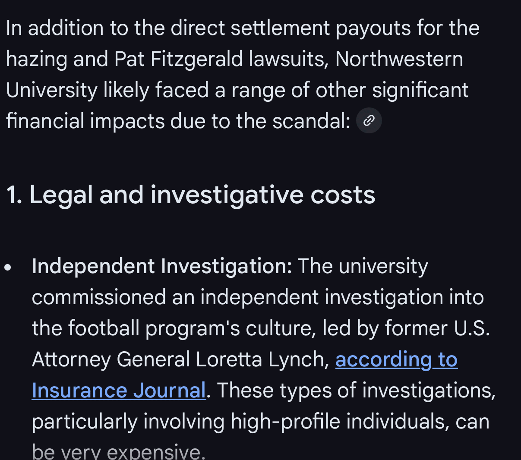The height and width of the screenshot is (460, 521).
Task: Click the heading number "1."
Action: tap(14, 195)
